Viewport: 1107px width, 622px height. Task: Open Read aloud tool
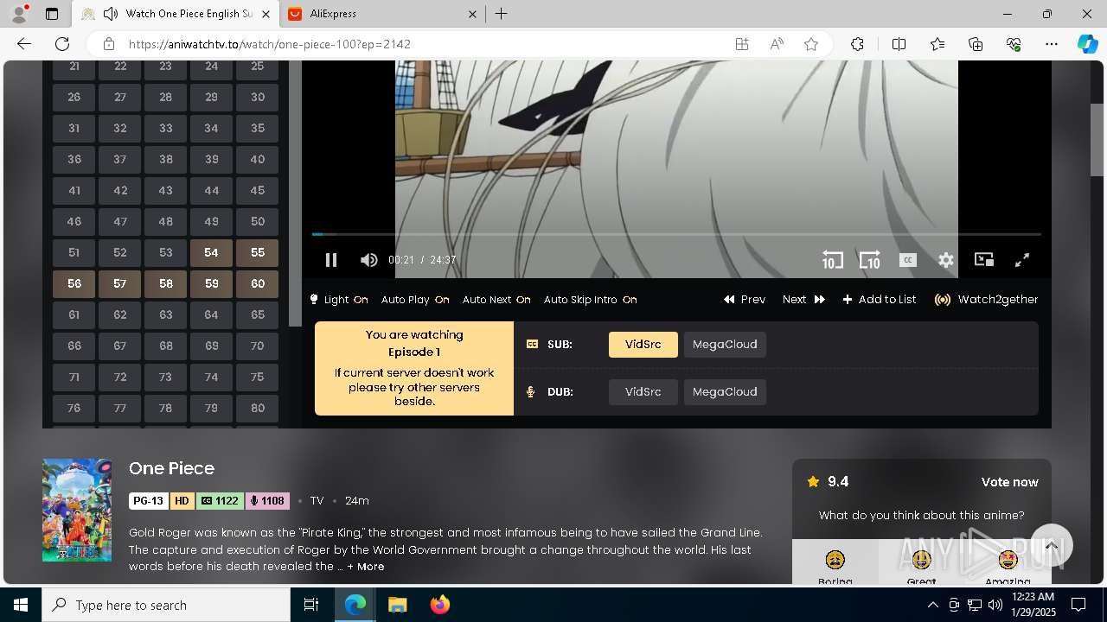pyautogui.click(x=777, y=44)
